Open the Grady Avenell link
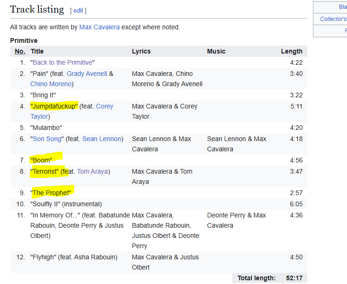The height and width of the screenshot is (284, 347). 87,74
